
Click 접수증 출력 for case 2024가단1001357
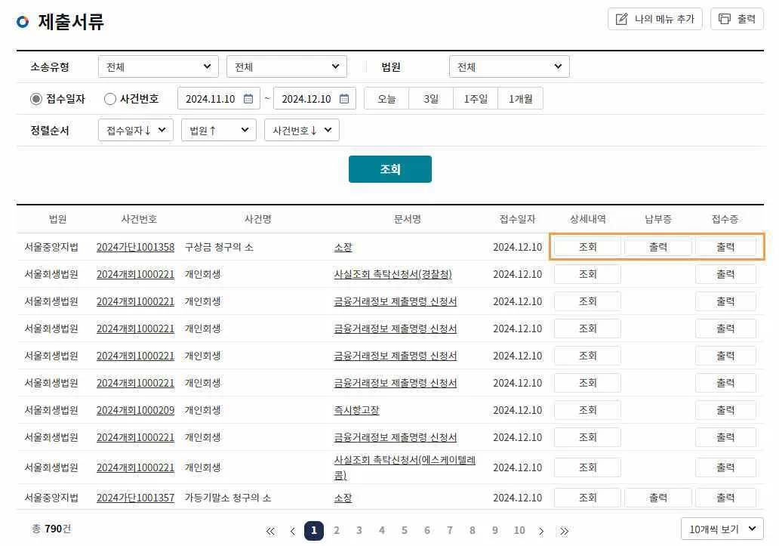coord(725,498)
